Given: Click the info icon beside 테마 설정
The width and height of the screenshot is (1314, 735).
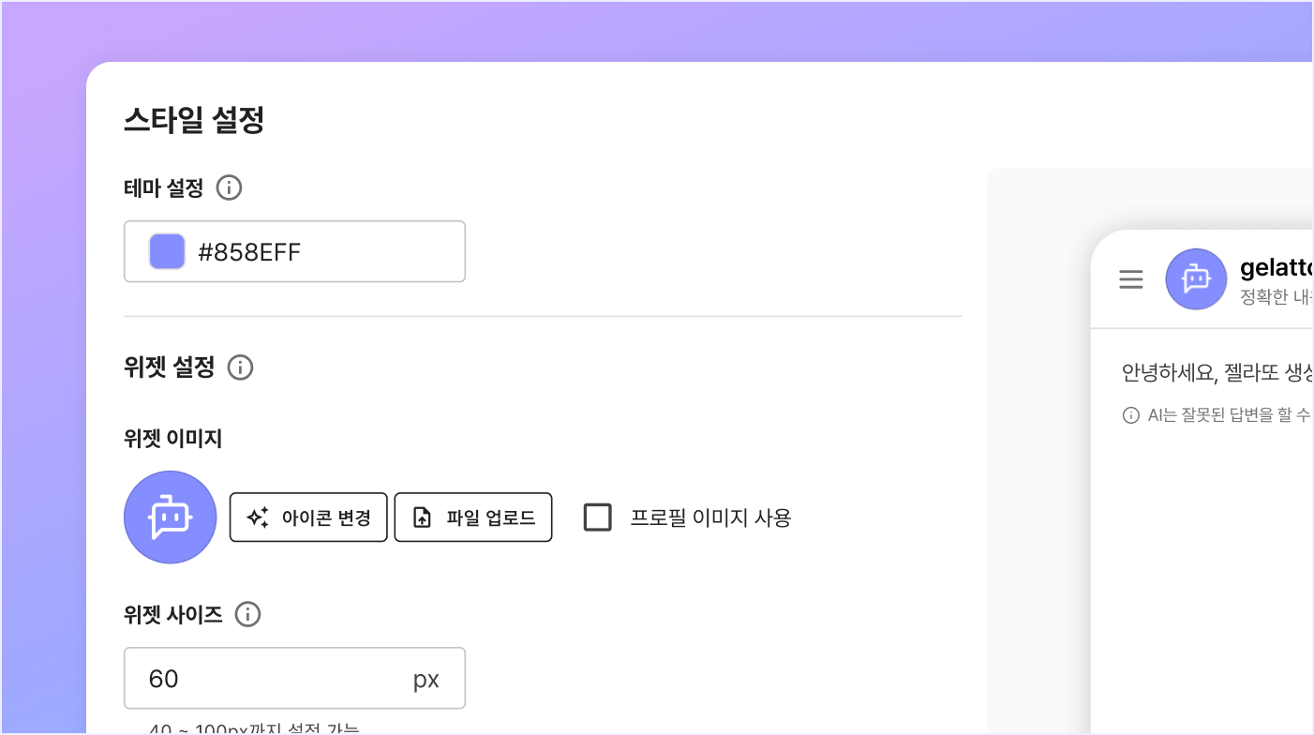Looking at the screenshot, I should click(229, 188).
